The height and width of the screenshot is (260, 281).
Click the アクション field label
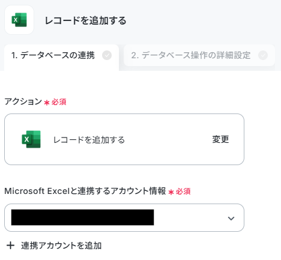tap(23, 101)
